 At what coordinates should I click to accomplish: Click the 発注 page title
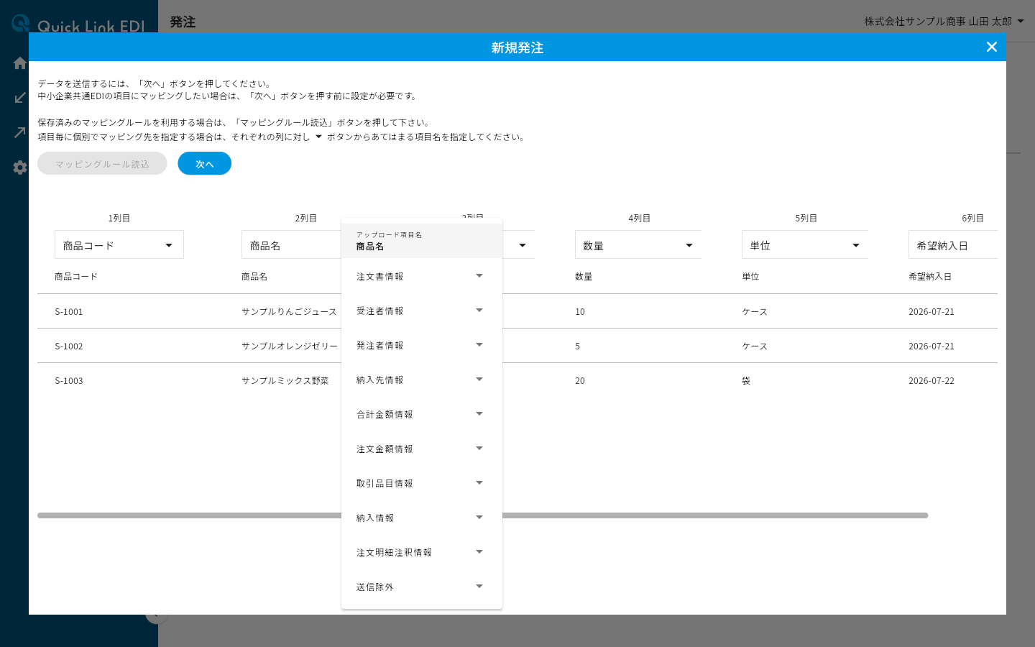183,22
